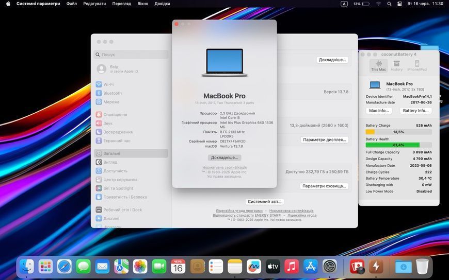Open Finder from the Dock
The width and height of the screenshot is (449, 280).
[27, 267]
